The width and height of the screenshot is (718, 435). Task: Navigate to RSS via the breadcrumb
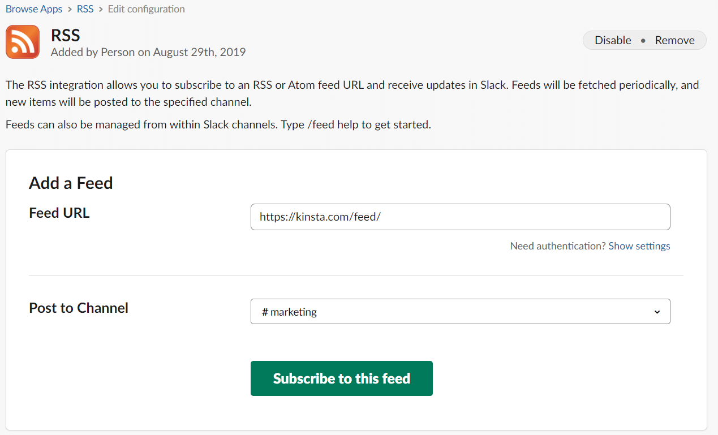tap(85, 9)
